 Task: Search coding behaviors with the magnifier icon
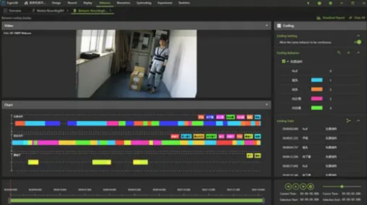[x=339, y=53]
